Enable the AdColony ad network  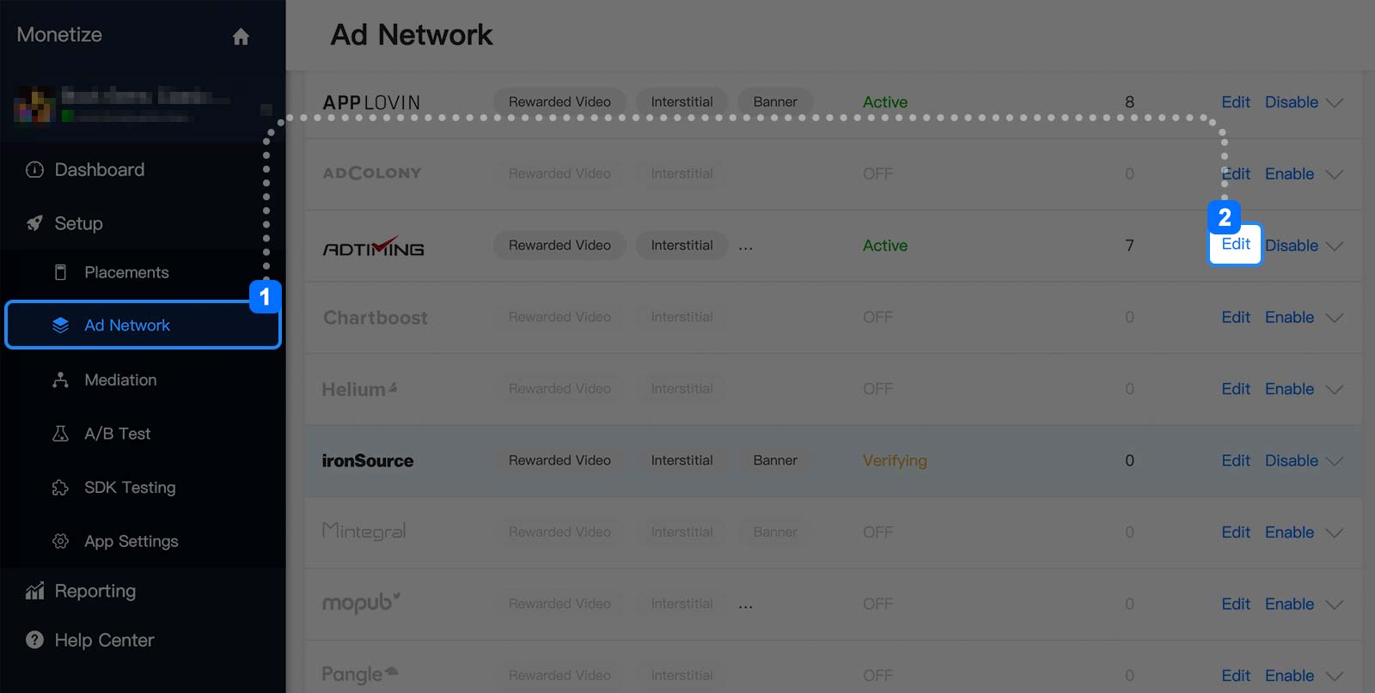[1289, 173]
